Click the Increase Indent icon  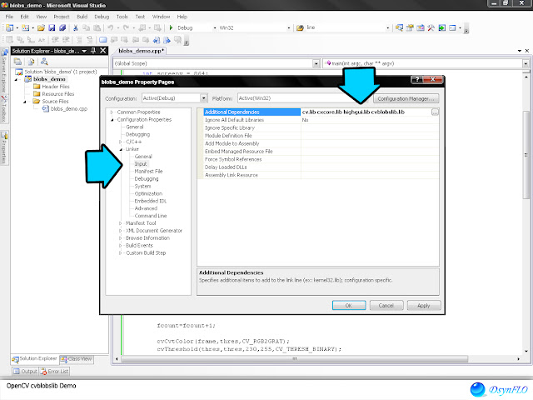pyautogui.click(x=66, y=40)
